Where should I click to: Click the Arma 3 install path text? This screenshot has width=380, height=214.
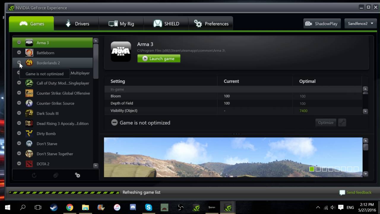pos(181,51)
